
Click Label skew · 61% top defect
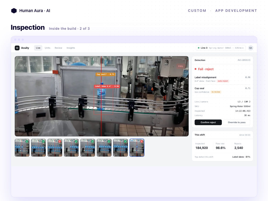[x=241, y=157]
